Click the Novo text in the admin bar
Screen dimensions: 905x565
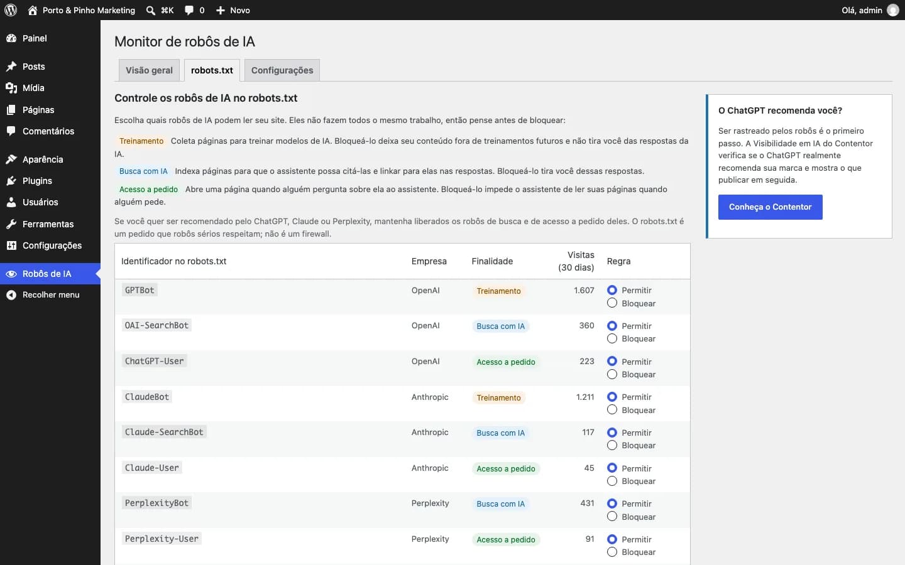(240, 10)
